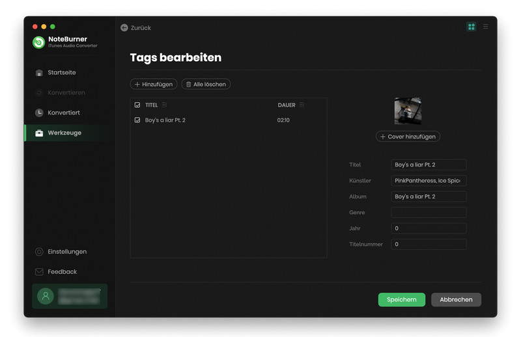
Task: Click Alle löschen button
Action: (206, 85)
